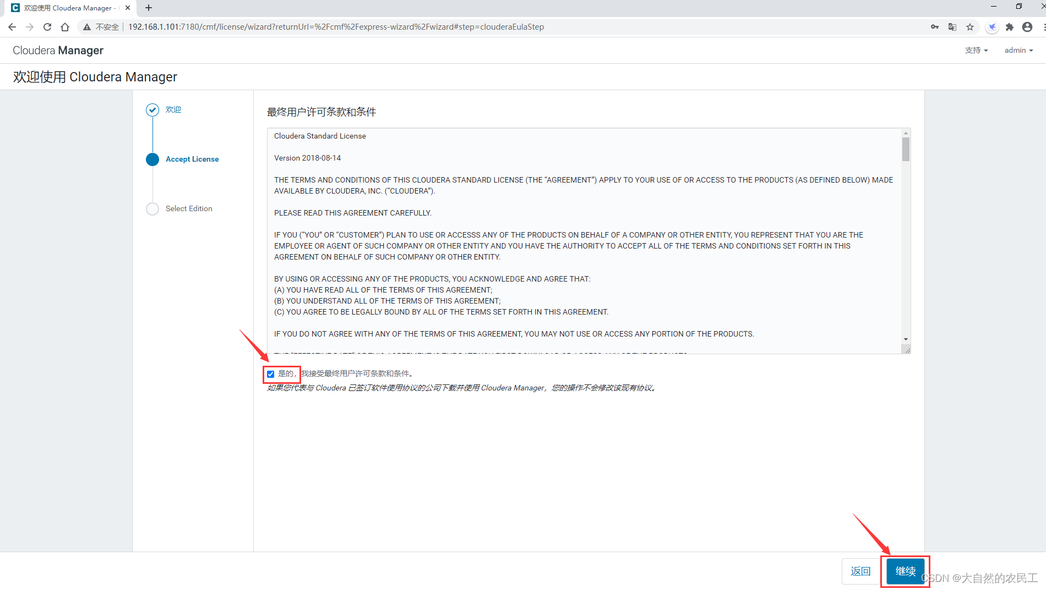Bookmark this page with the star
The image size is (1046, 589).
(970, 27)
